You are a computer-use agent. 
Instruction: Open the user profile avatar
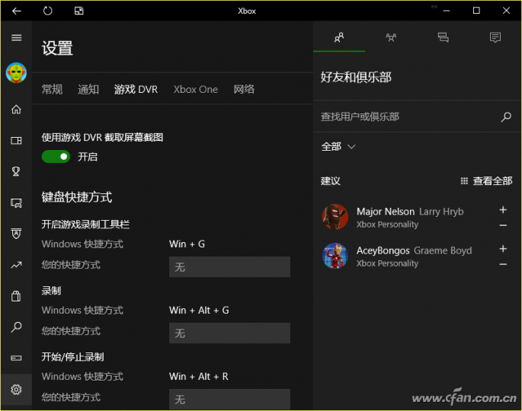(x=16, y=72)
